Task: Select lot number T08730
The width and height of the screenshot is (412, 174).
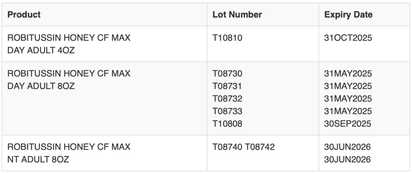Action: 227,74
